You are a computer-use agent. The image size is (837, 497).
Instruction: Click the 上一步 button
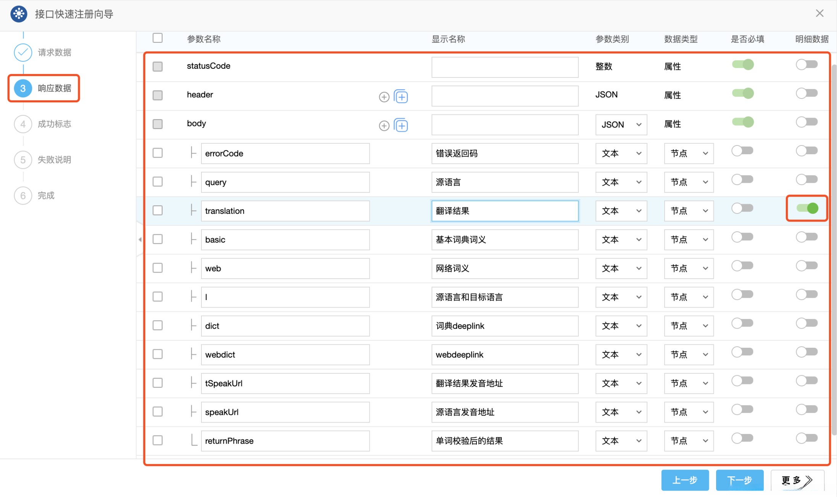coord(685,480)
